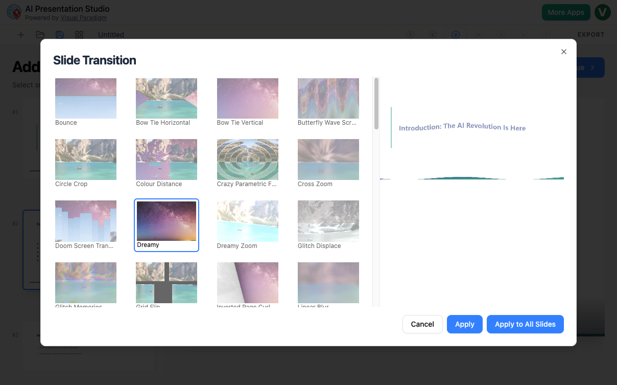Open the user profile avatar V
The height and width of the screenshot is (385, 617).
(x=603, y=12)
